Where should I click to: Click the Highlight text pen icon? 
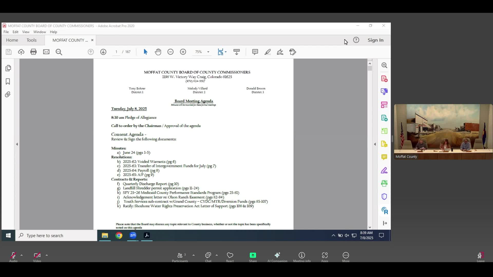[x=268, y=52]
